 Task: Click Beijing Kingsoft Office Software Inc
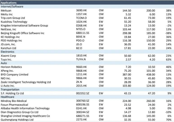(23, 33)
